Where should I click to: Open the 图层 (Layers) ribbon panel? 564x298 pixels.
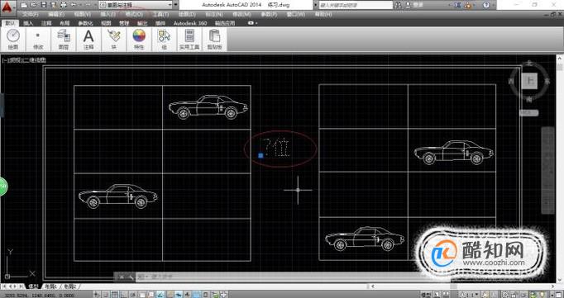tap(64, 39)
